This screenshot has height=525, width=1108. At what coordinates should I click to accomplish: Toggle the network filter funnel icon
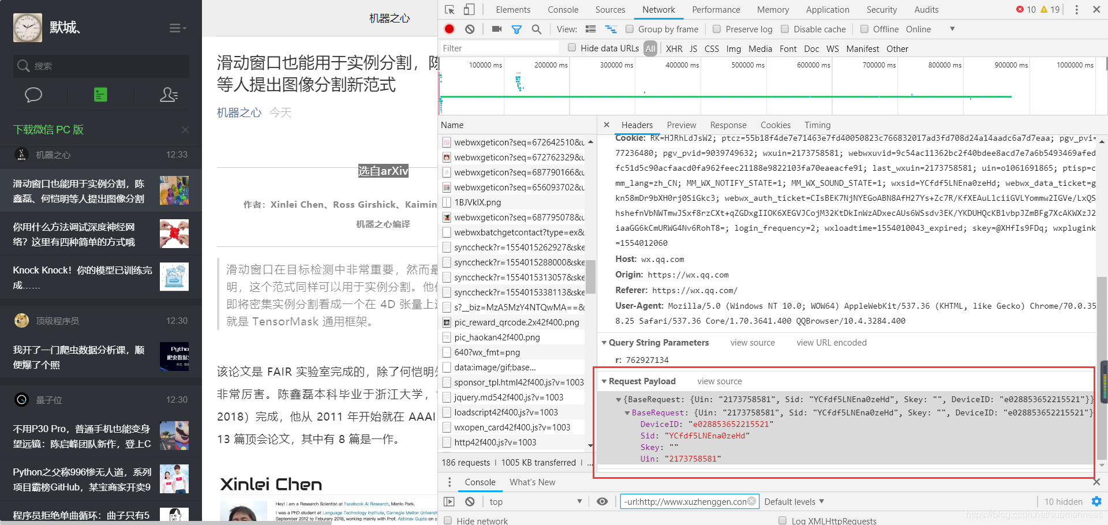pos(517,29)
